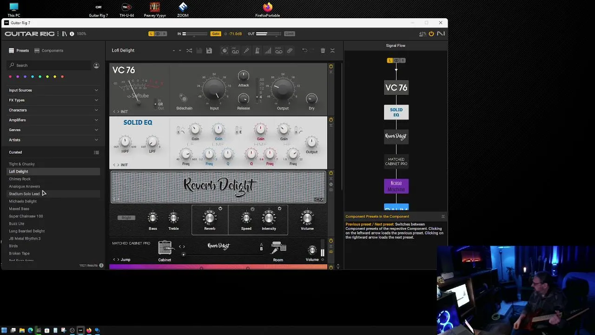Click the preset Search field
The image size is (595, 335).
coord(49,66)
